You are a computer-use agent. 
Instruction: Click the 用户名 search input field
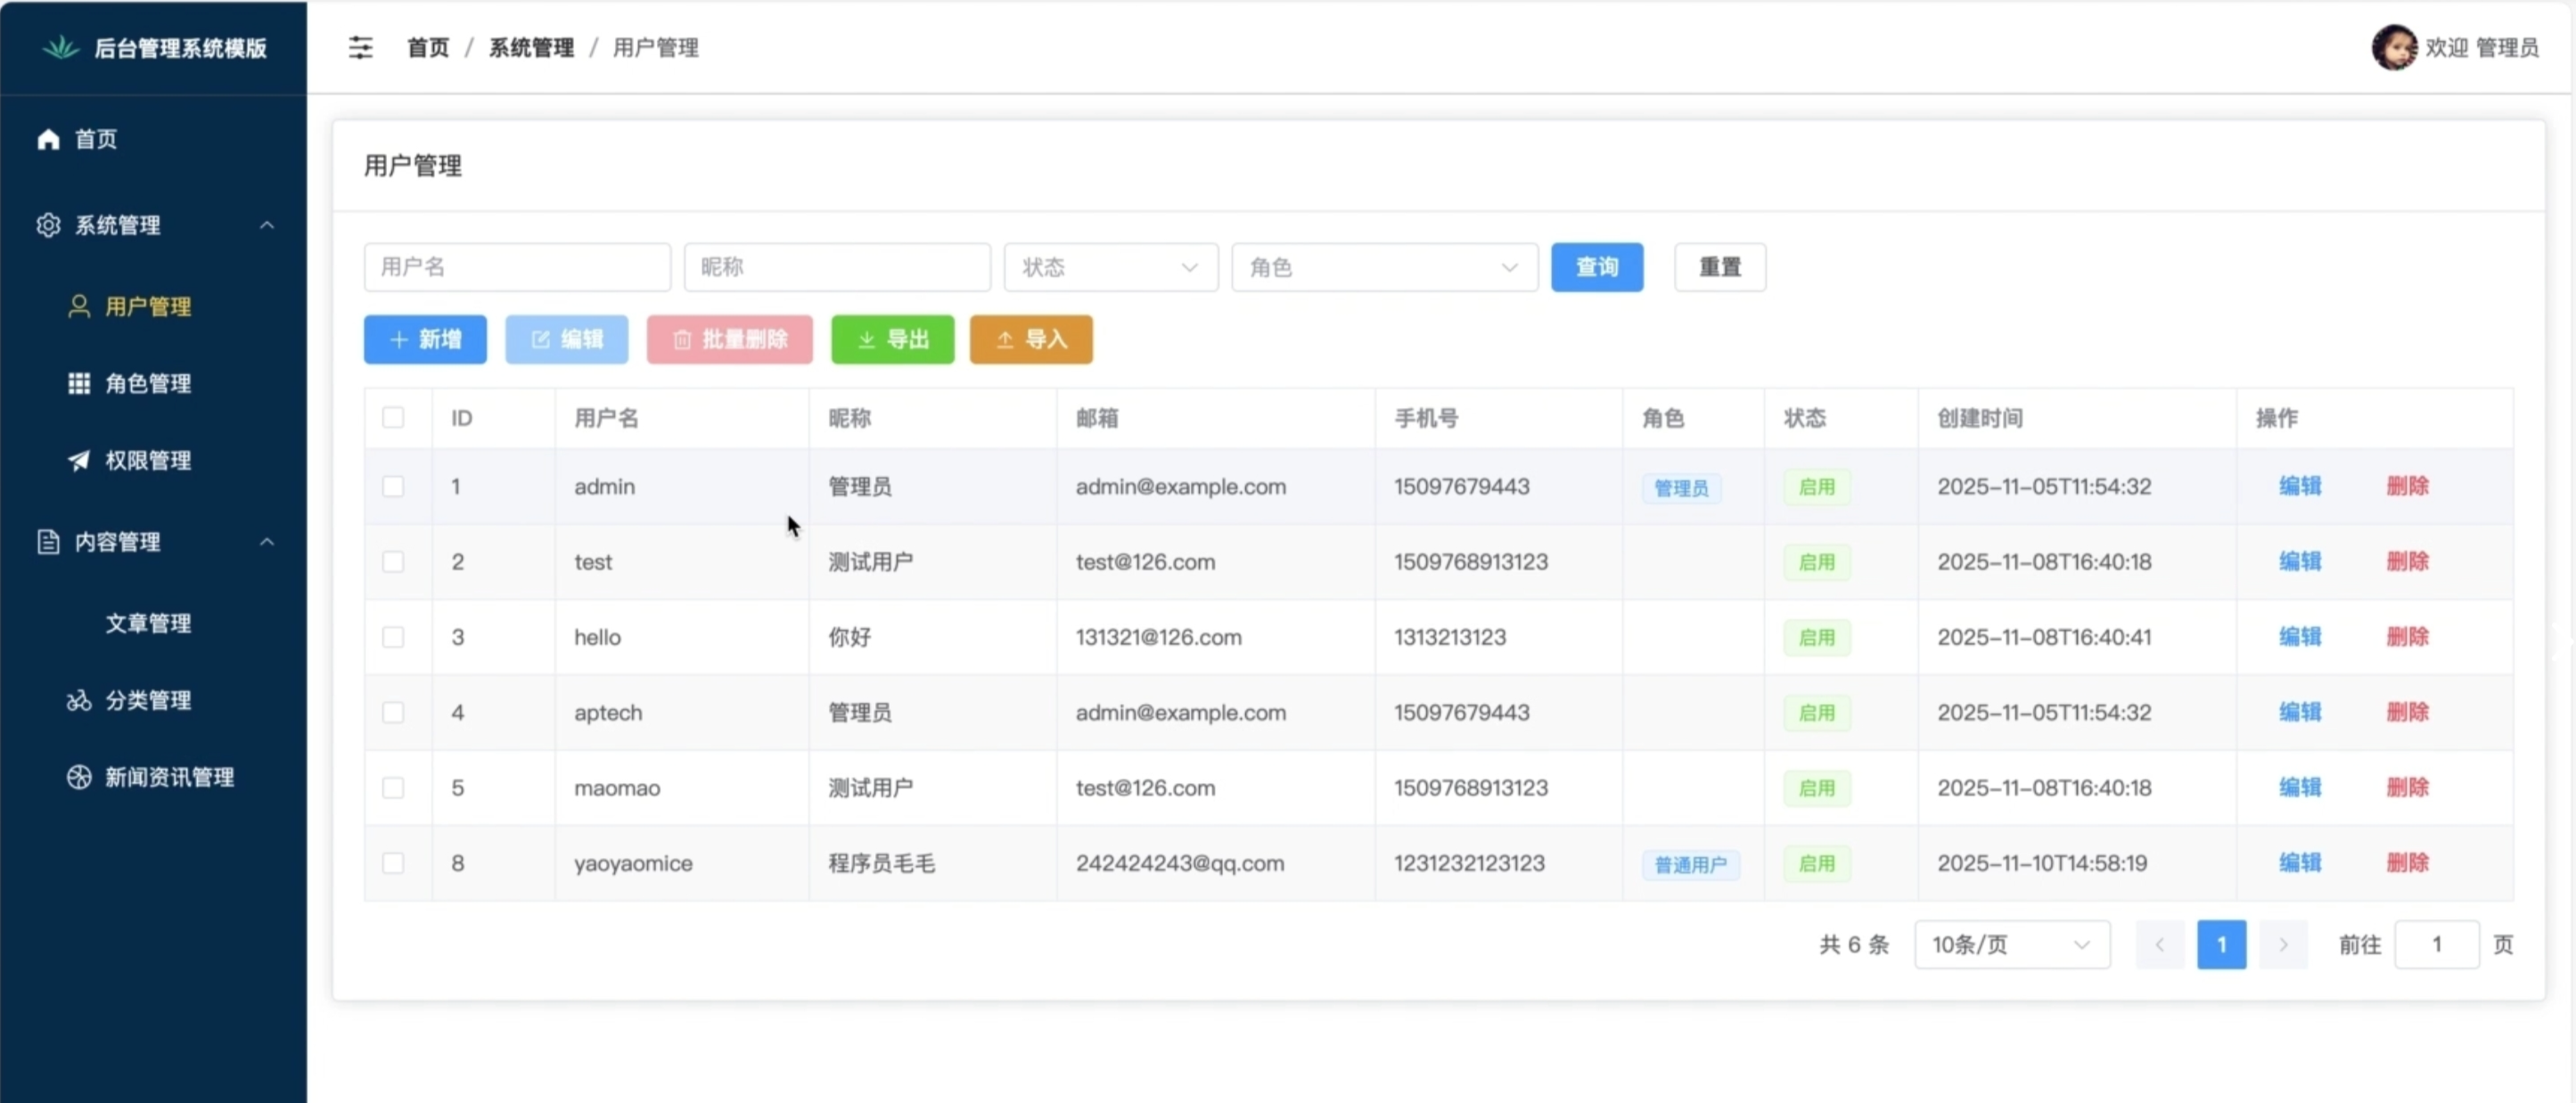click(517, 267)
